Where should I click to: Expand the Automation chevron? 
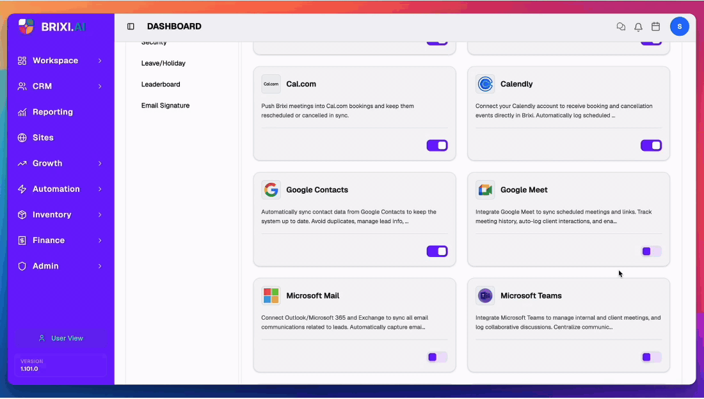pyautogui.click(x=100, y=189)
